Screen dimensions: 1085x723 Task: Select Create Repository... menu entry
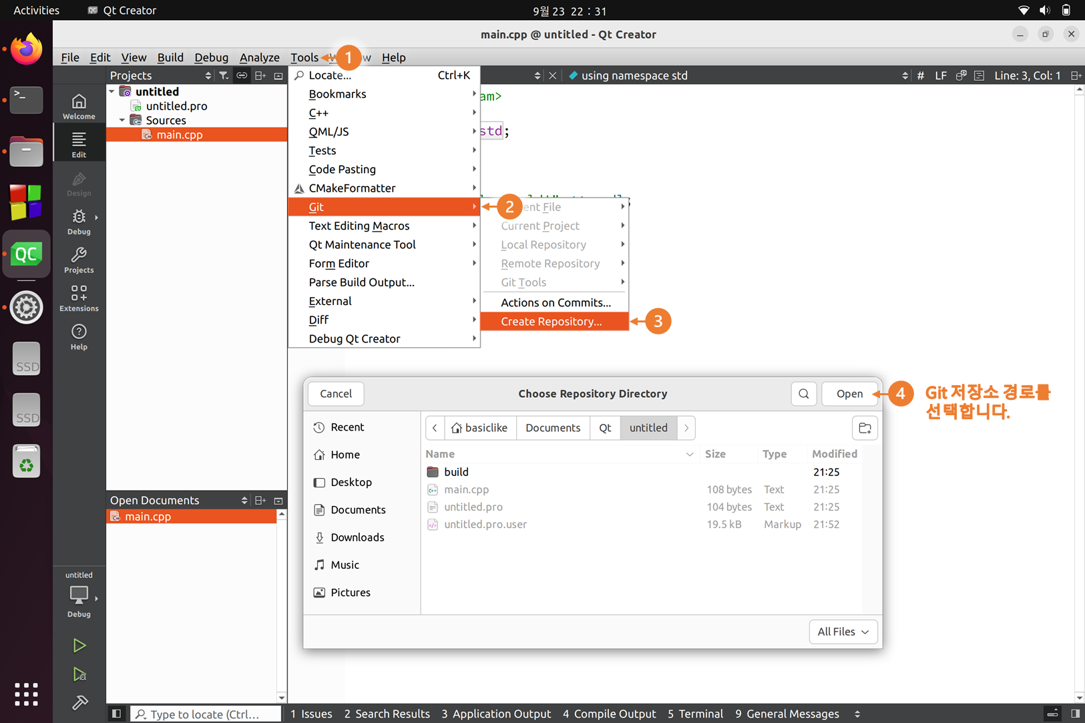[555, 321]
